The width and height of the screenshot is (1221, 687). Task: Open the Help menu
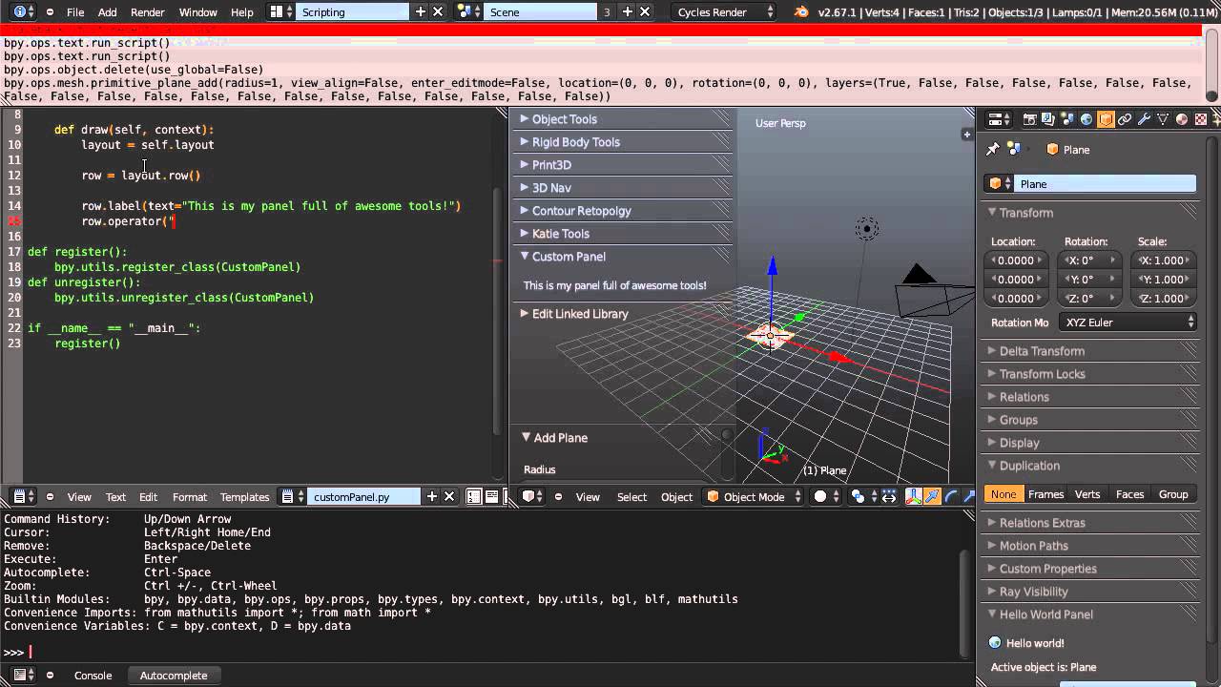click(242, 12)
